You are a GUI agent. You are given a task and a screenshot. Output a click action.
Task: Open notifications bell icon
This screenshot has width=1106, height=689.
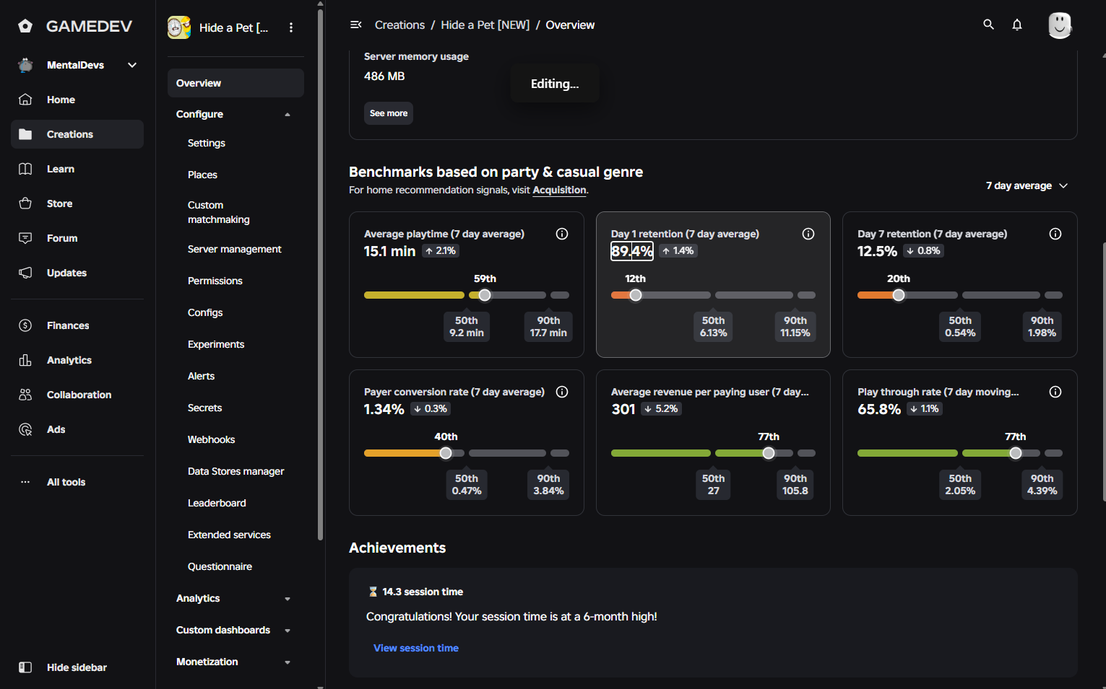click(x=1017, y=25)
